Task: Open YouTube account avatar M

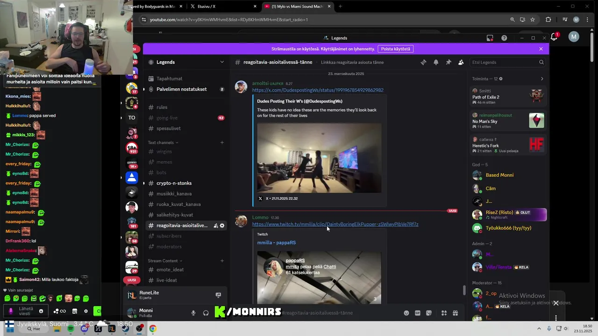Action: (x=574, y=37)
